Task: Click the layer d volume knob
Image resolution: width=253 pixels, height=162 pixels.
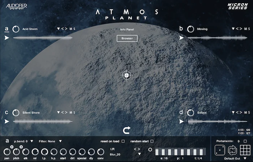Action: pyautogui.click(x=190, y=113)
